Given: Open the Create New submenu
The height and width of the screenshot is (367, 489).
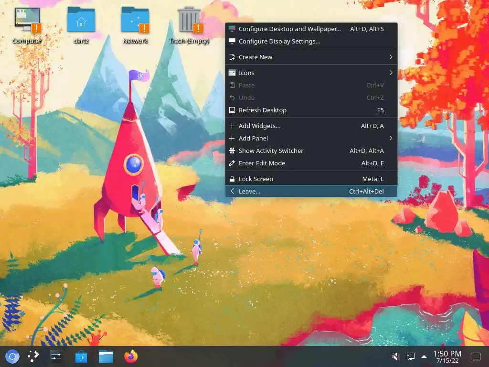Looking at the screenshot, I should (311, 57).
